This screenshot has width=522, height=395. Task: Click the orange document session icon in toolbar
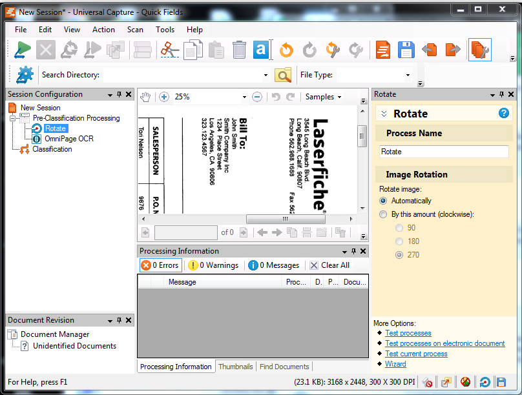(383, 50)
